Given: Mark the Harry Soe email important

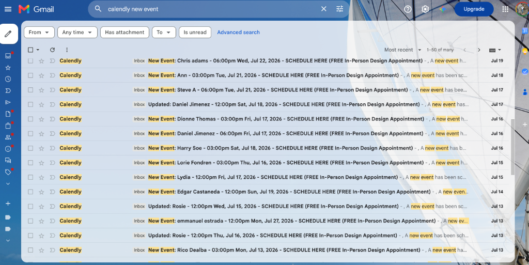Looking at the screenshot, I should click(x=52, y=148).
